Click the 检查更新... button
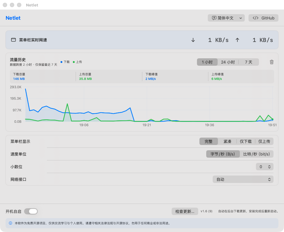284x232 pixels. [185, 211]
